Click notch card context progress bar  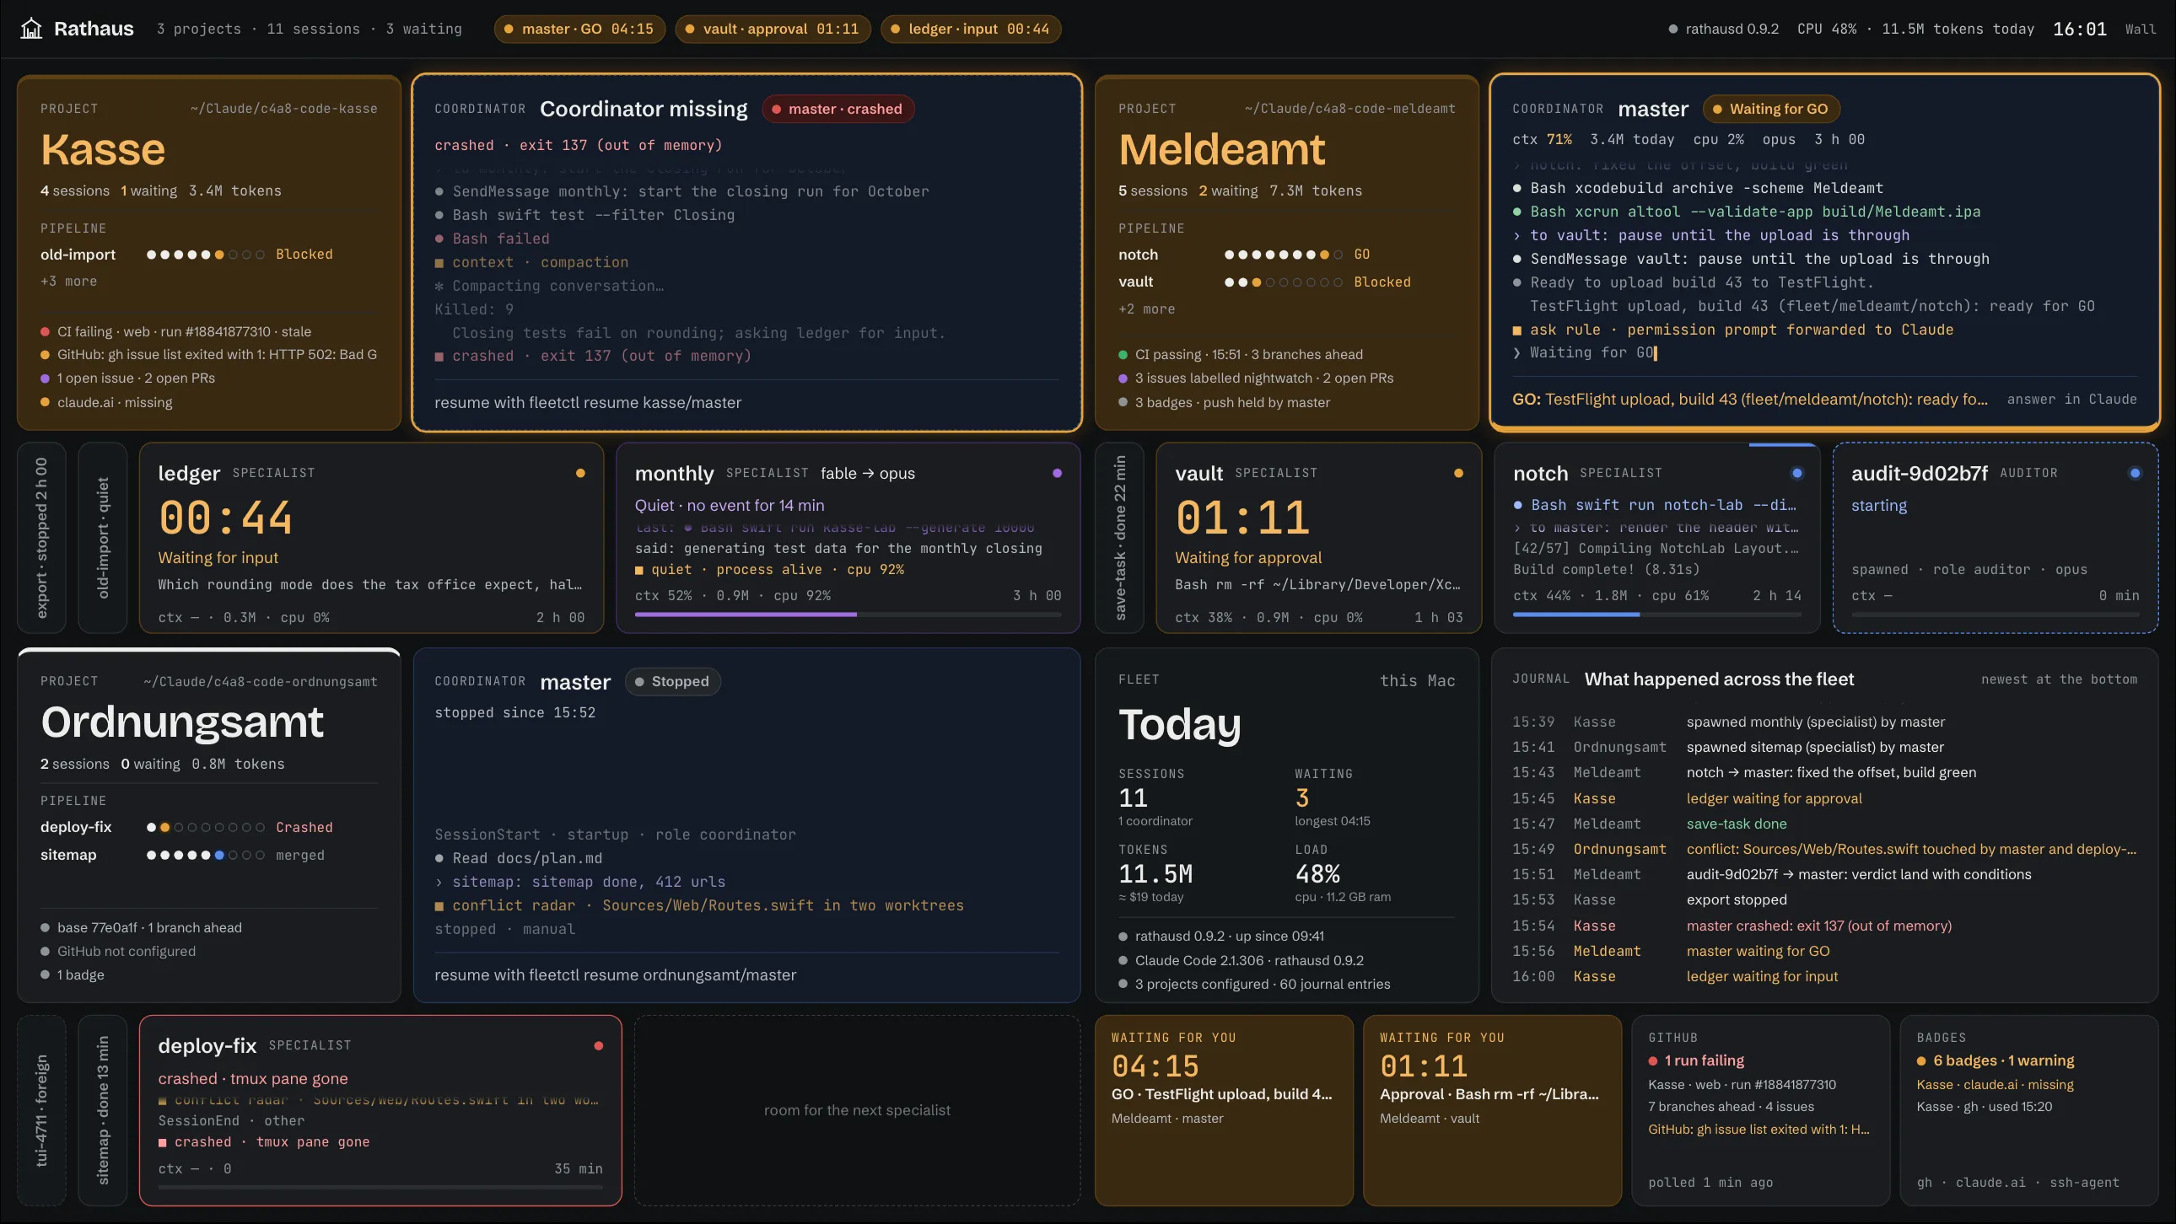coord(1657,615)
